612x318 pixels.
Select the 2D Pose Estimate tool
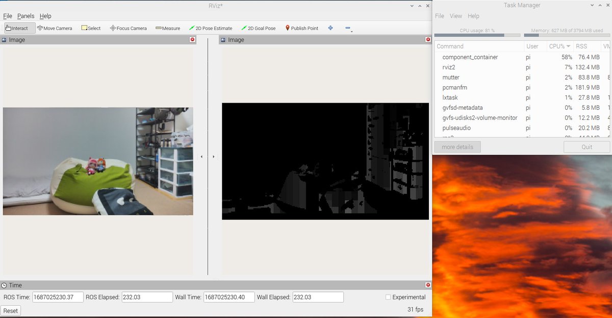[211, 28]
